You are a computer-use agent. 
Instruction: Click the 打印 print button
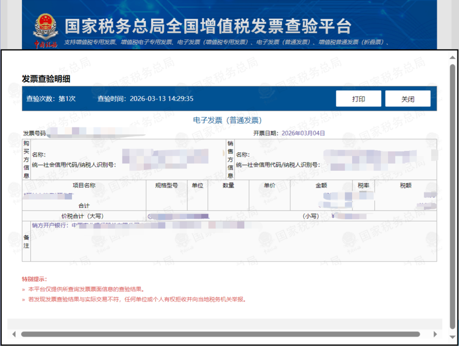click(x=358, y=98)
